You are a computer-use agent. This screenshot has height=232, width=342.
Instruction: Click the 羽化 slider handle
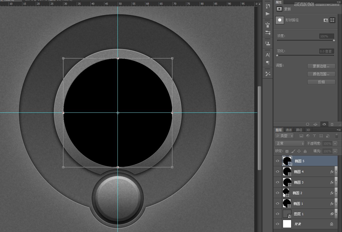click(x=277, y=55)
